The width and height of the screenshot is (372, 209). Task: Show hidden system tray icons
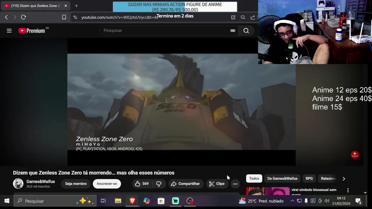[x=292, y=201]
